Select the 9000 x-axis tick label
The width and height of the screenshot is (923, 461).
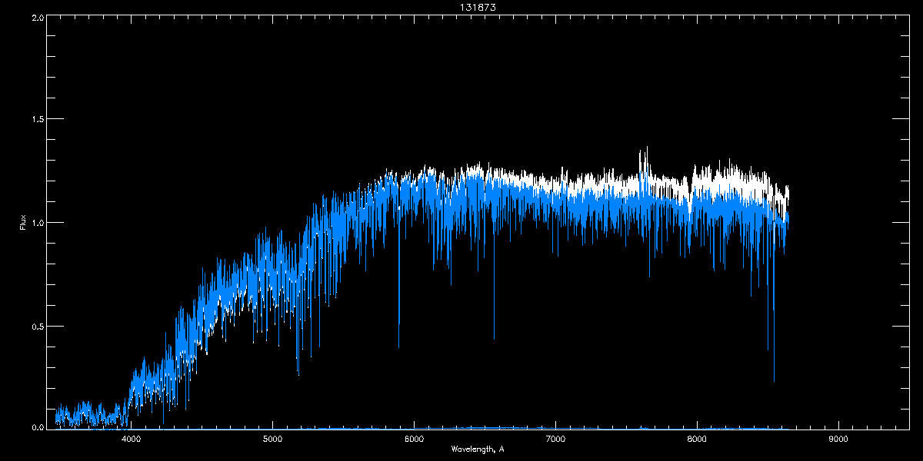tap(838, 439)
